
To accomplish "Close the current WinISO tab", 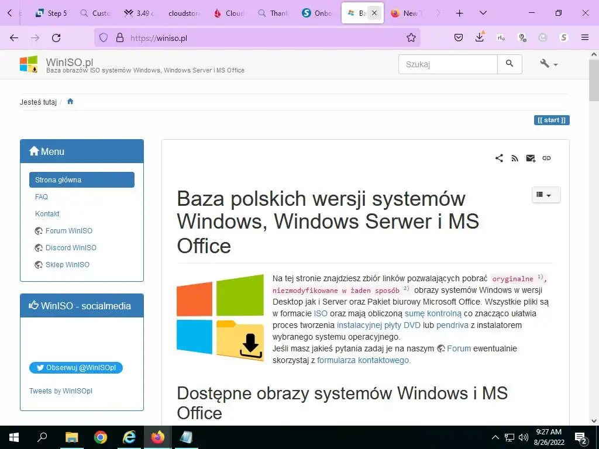I will click(374, 13).
